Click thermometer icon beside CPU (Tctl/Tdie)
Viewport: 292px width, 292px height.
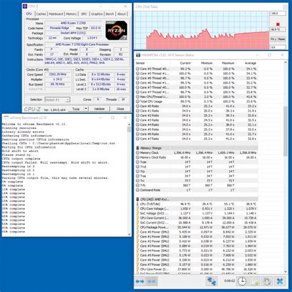click(x=137, y=204)
